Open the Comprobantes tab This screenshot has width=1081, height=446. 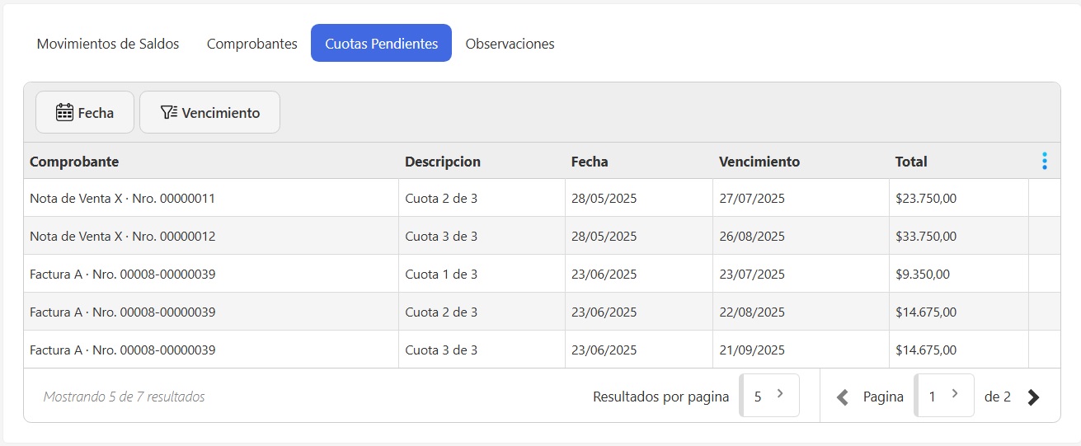(251, 44)
